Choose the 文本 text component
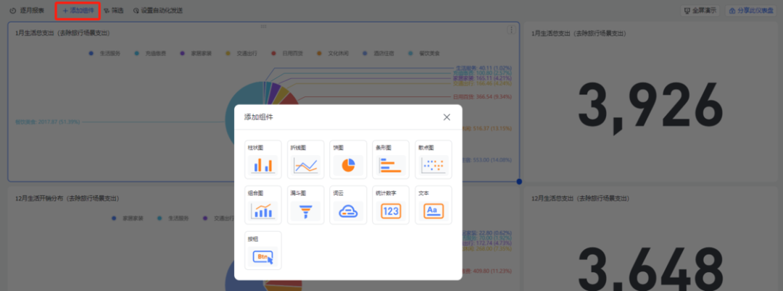The height and width of the screenshot is (291, 783). [434, 205]
